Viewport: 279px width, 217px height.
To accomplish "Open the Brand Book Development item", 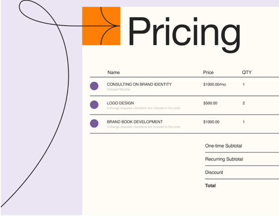I will pyautogui.click(x=134, y=122).
